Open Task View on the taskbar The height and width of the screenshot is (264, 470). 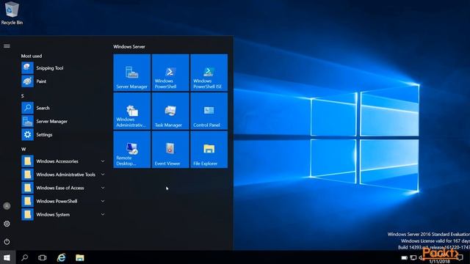[43, 257]
